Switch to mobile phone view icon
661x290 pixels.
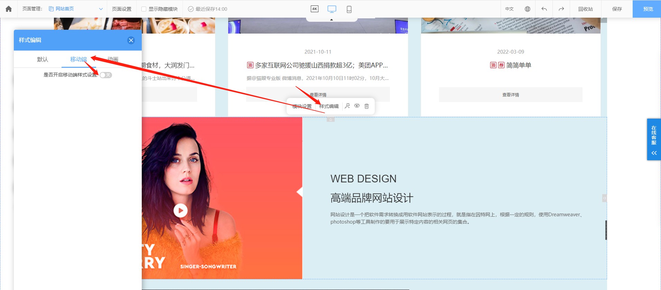point(349,9)
